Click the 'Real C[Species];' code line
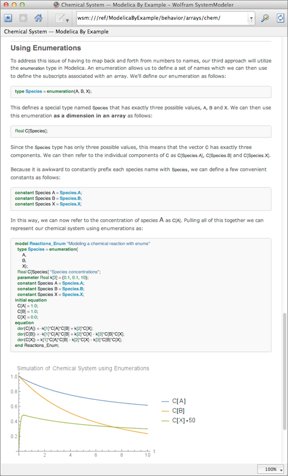Viewport: 288px width, 476px height. click(x=32, y=131)
